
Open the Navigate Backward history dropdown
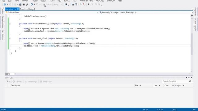coord(7,5)
